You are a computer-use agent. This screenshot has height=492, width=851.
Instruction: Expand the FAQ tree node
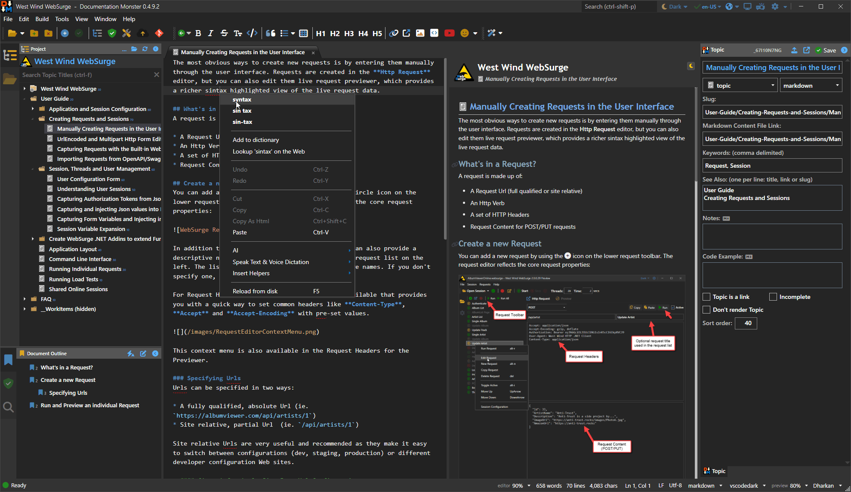tap(25, 299)
